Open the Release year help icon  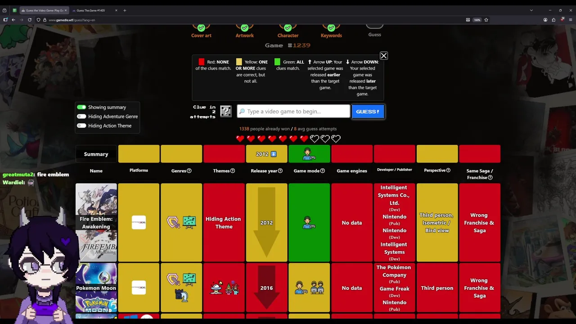pos(280,171)
